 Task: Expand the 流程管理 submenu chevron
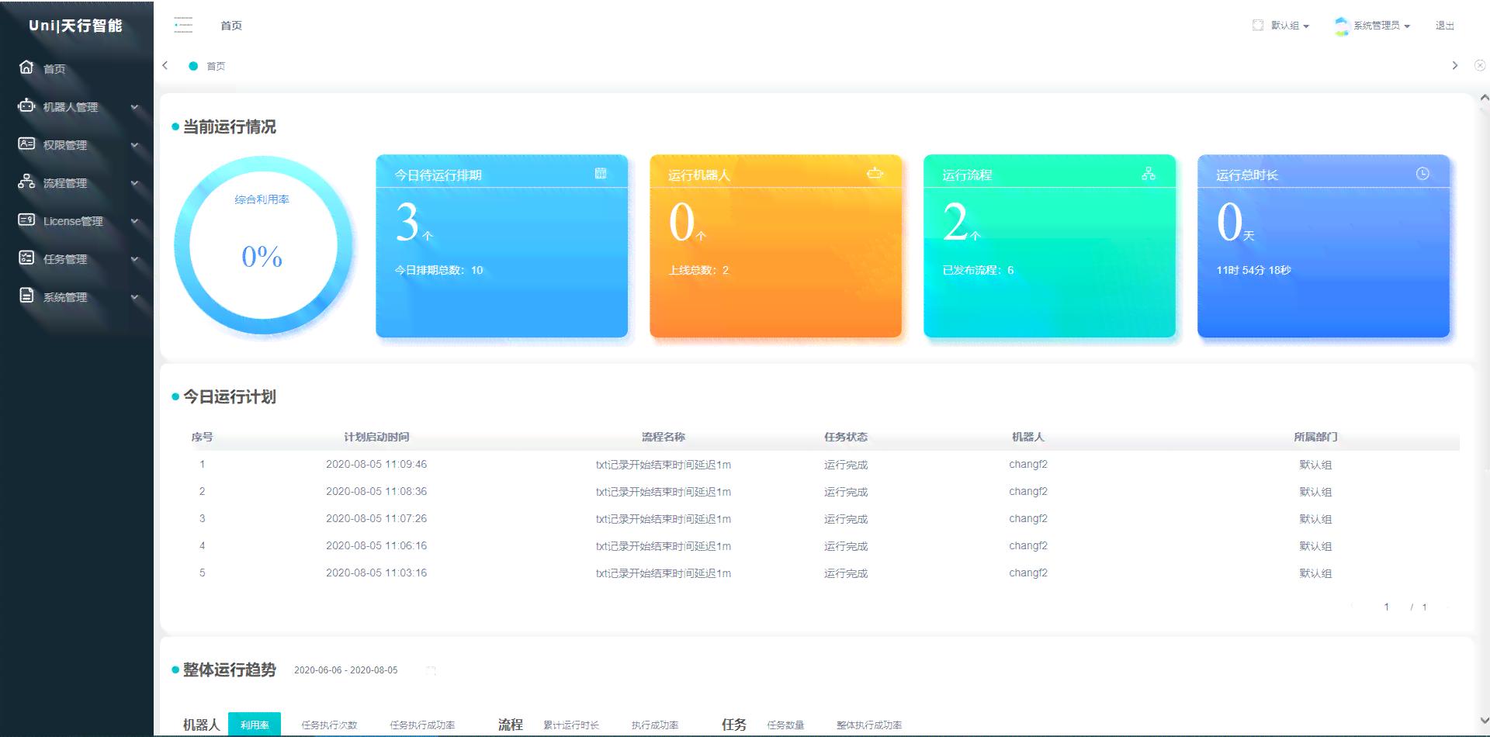(x=134, y=183)
